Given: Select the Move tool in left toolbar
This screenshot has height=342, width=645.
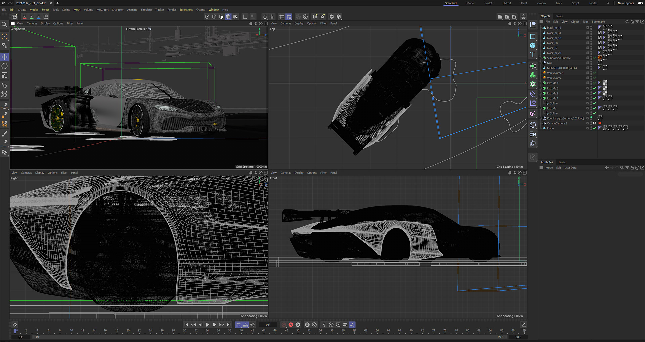Looking at the screenshot, I should coord(5,57).
